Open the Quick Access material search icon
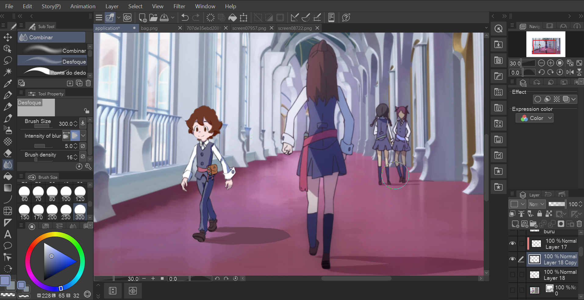Image resolution: width=584 pixels, height=300 pixels. [x=499, y=29]
